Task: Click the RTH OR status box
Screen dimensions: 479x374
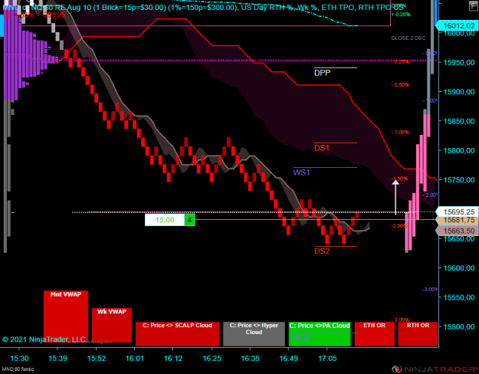Action: (x=418, y=333)
